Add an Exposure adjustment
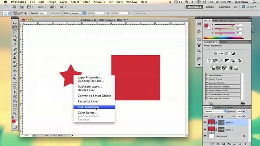Screen dimensions: 260x146 click(x=233, y=54)
